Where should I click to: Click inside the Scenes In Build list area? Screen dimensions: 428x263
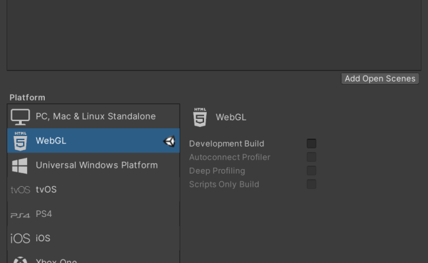click(214, 35)
